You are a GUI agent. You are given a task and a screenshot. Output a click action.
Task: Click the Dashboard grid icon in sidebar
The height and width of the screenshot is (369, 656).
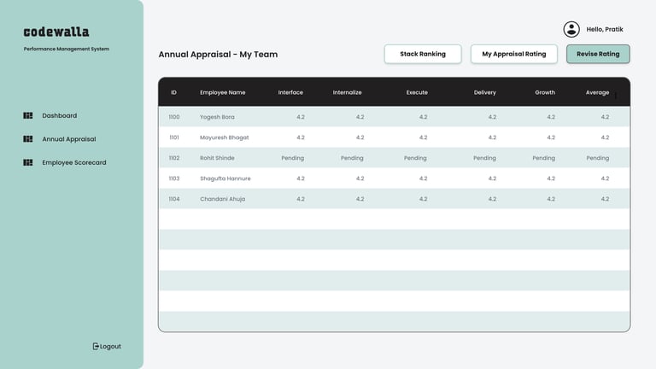click(x=28, y=115)
